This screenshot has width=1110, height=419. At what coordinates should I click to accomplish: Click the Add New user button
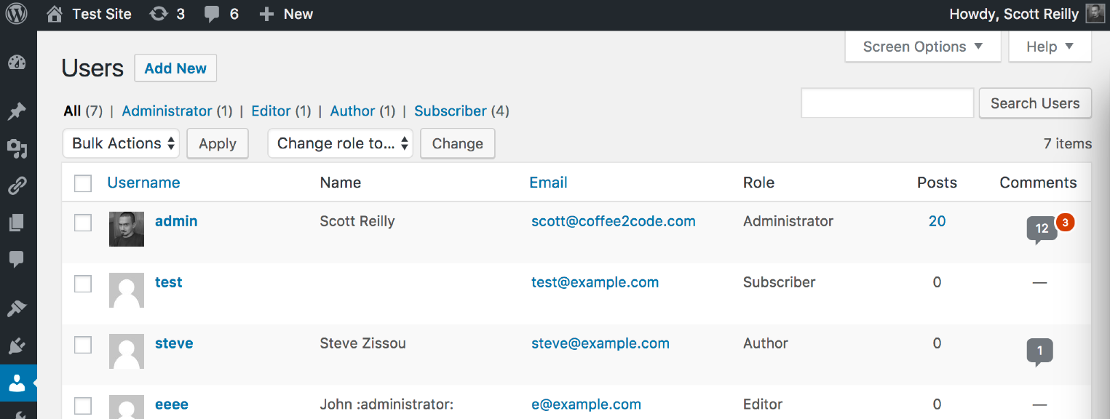[175, 68]
